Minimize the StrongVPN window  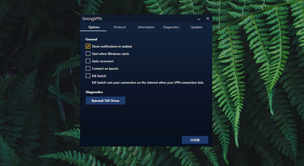(199, 19)
